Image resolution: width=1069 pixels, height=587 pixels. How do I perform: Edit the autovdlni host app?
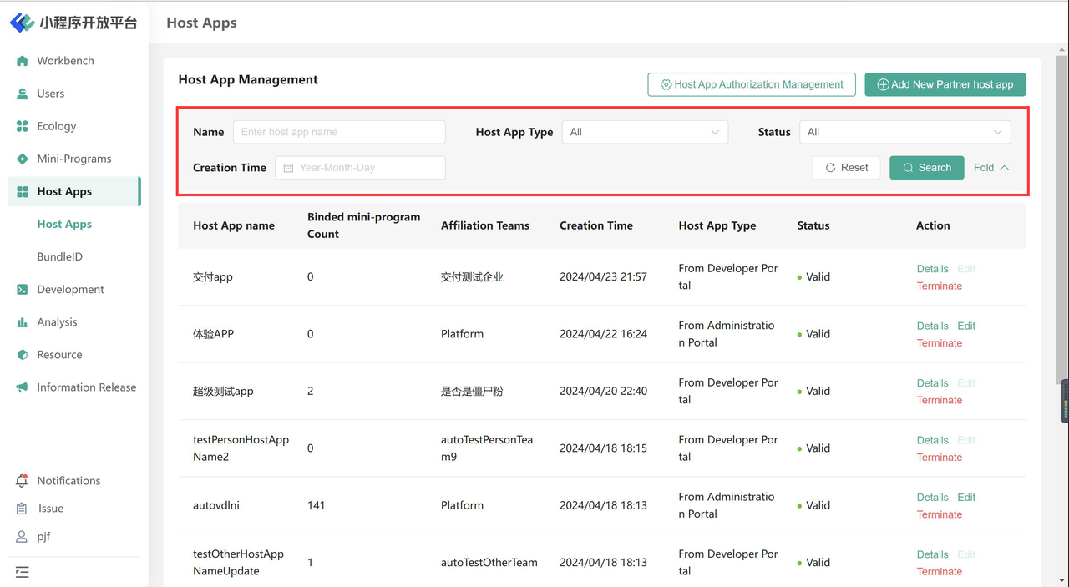coord(966,498)
